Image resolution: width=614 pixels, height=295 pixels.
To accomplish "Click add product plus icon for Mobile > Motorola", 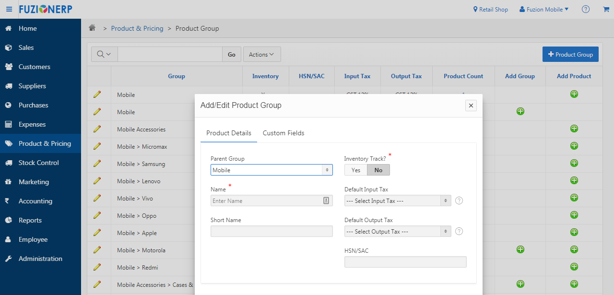I will coord(574,249).
